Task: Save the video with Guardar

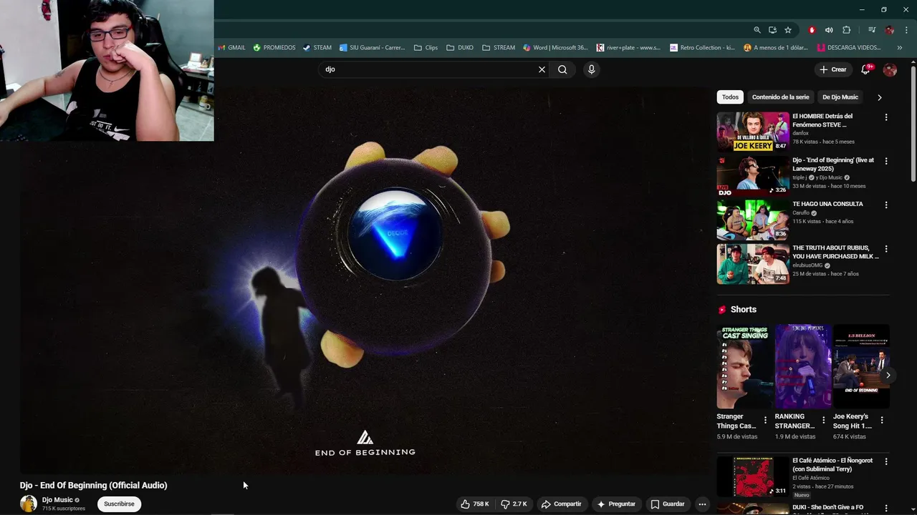Action: [668, 504]
